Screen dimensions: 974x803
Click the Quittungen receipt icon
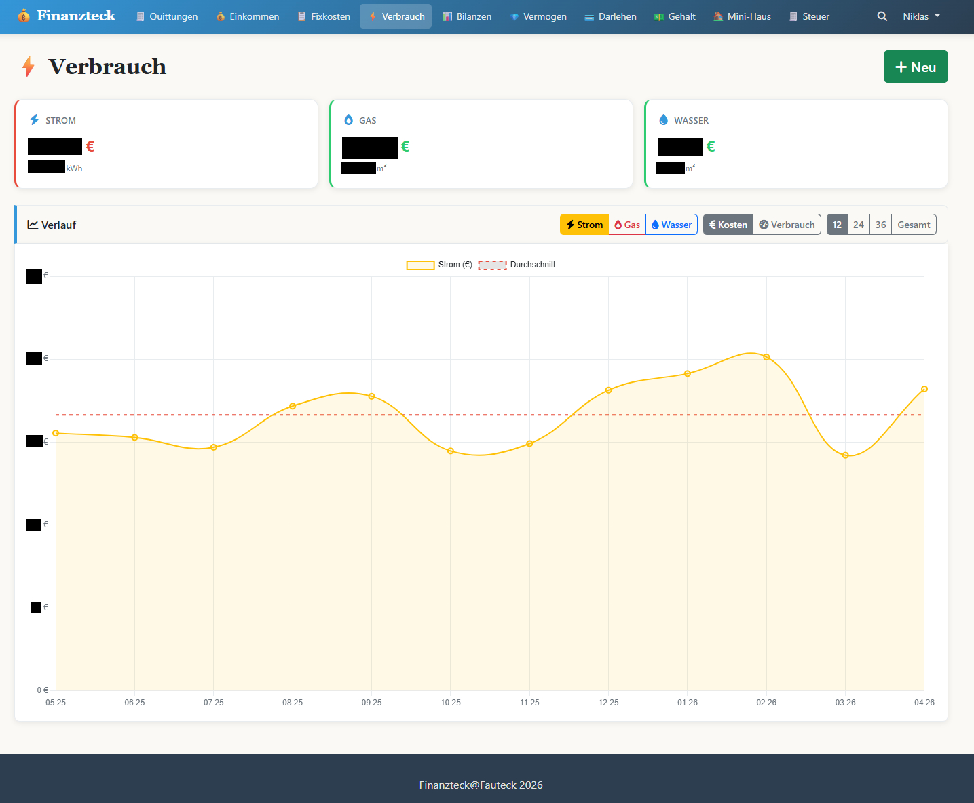(141, 16)
